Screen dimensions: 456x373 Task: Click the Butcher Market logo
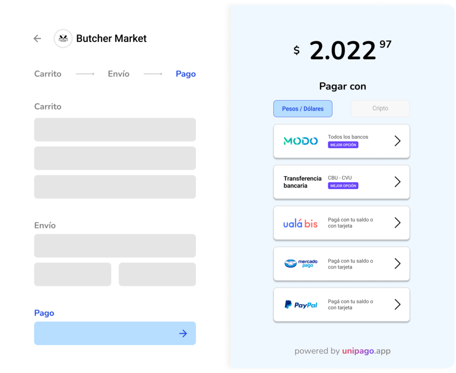tap(63, 38)
